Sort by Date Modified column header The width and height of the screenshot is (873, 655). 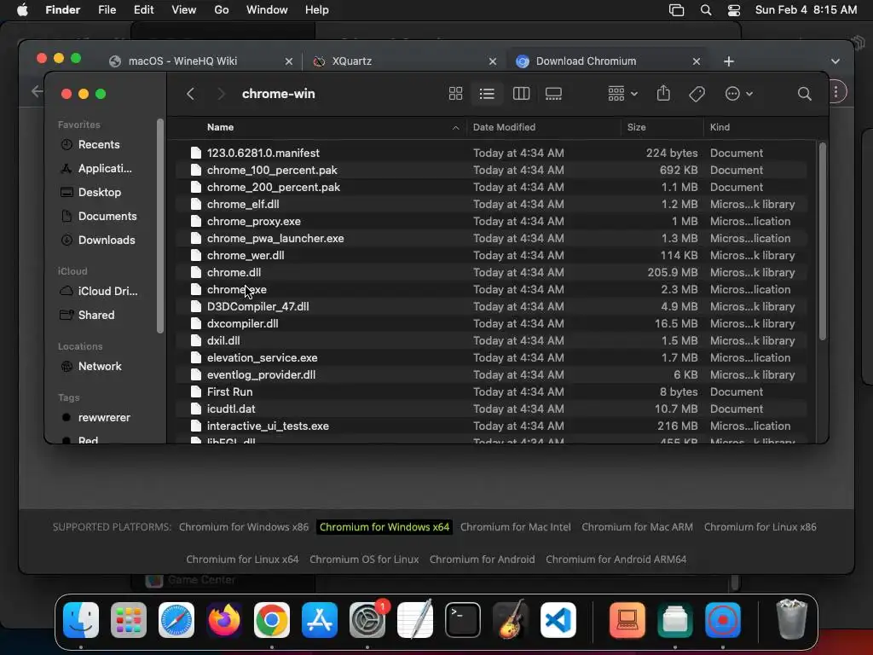pos(504,127)
